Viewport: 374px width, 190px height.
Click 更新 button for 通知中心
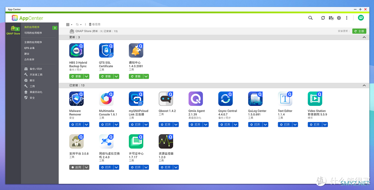tap(136, 76)
